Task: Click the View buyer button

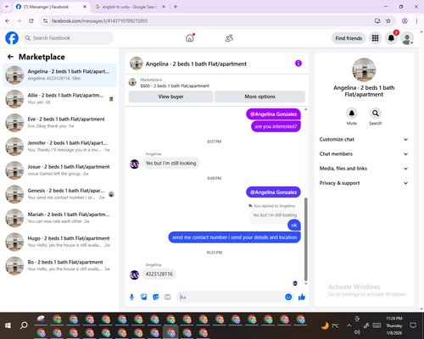Action: pyautogui.click(x=170, y=97)
